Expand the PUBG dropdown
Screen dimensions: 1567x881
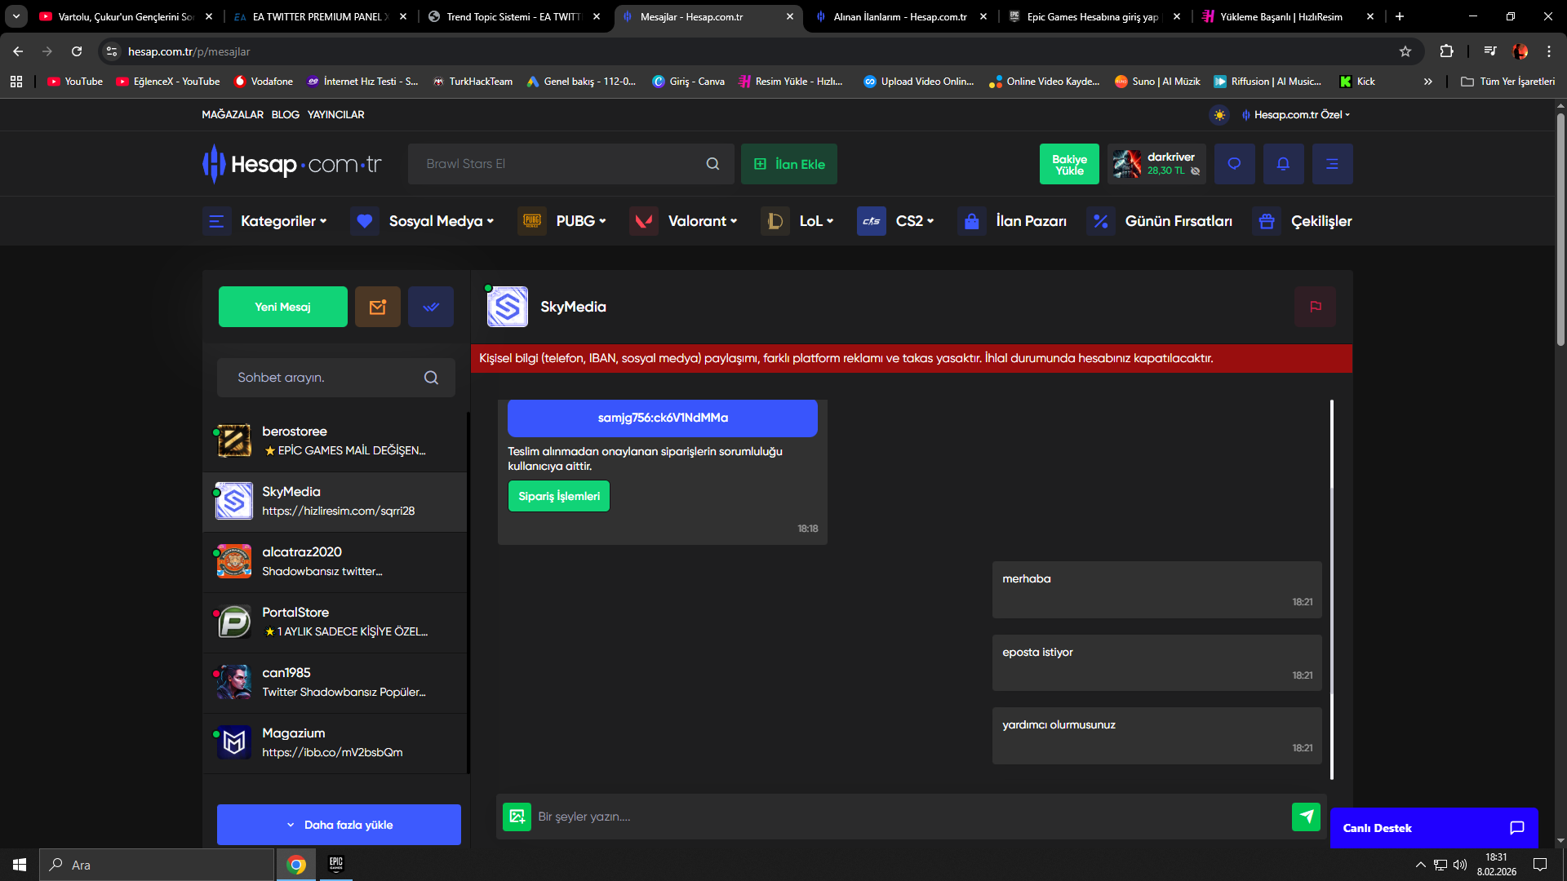point(581,221)
